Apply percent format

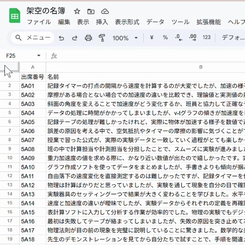165,38
